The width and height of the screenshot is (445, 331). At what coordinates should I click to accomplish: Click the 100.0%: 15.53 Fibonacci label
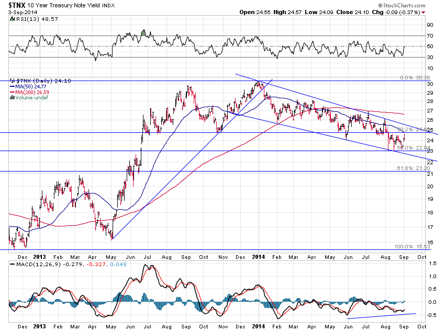click(413, 246)
